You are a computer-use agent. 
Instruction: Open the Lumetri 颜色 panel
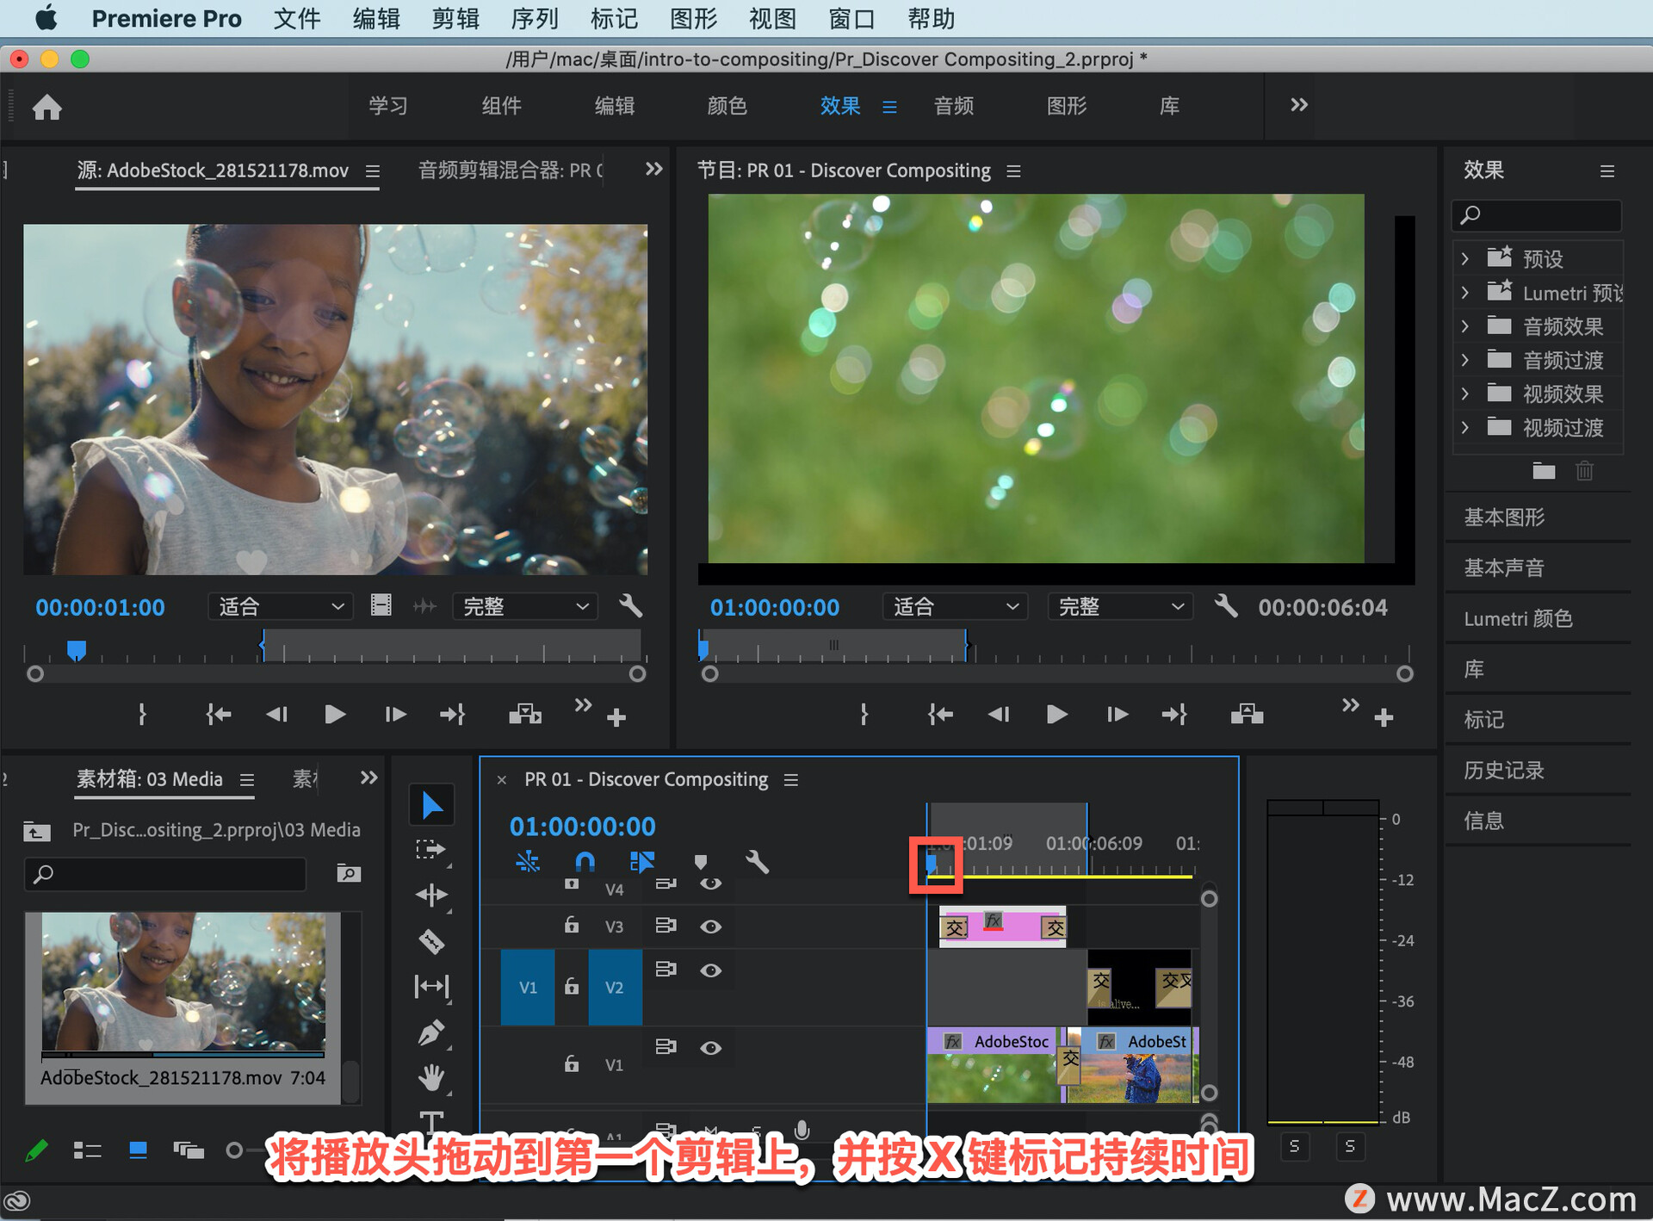(x=1518, y=618)
